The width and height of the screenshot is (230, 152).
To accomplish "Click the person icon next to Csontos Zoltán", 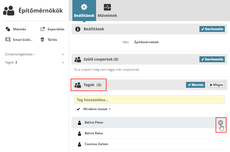I will [79, 144].
